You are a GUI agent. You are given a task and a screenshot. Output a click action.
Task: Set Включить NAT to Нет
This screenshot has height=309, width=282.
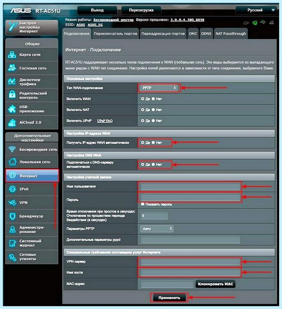[153, 110]
